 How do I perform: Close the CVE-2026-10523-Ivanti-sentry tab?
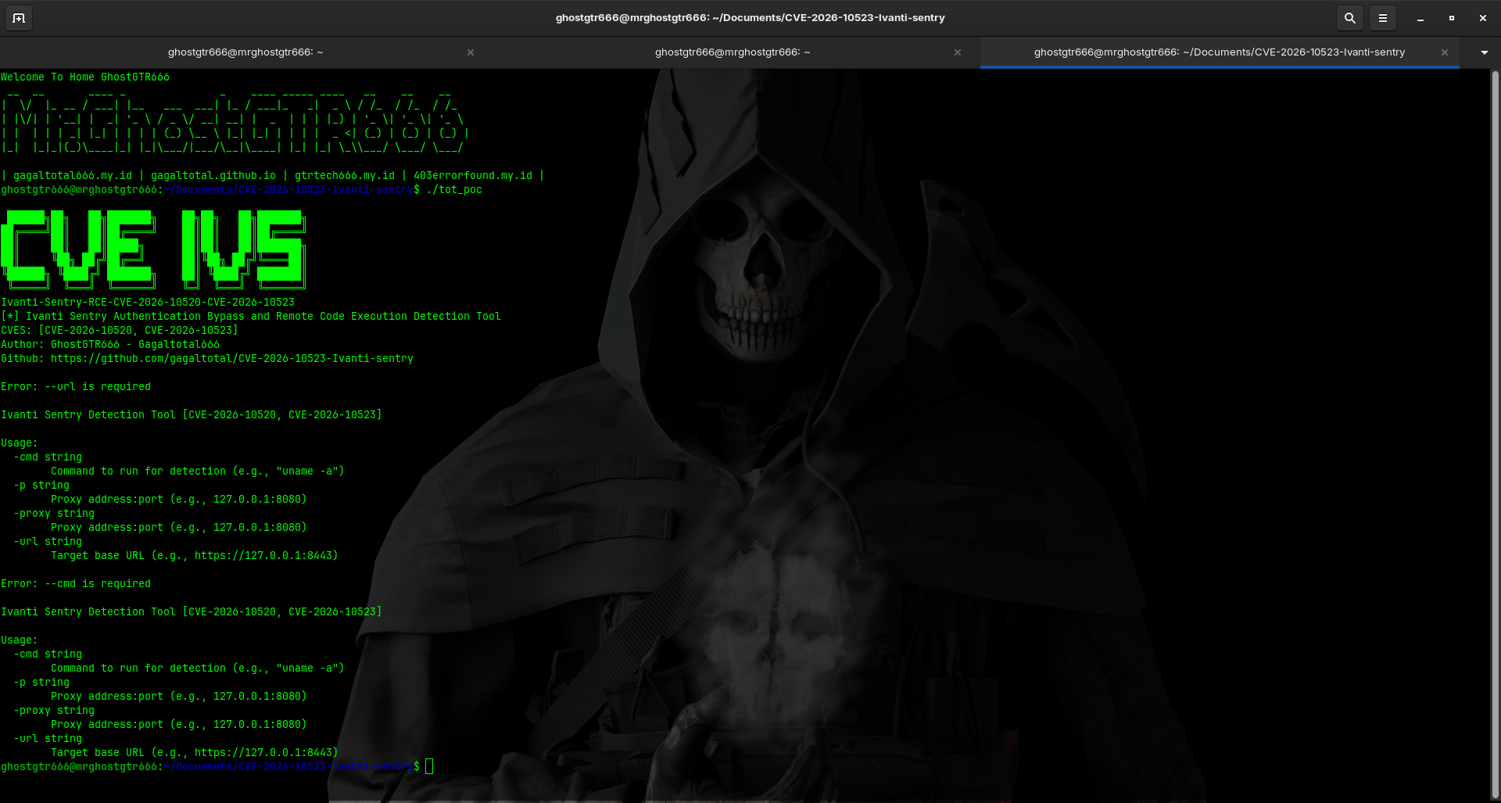point(1445,52)
